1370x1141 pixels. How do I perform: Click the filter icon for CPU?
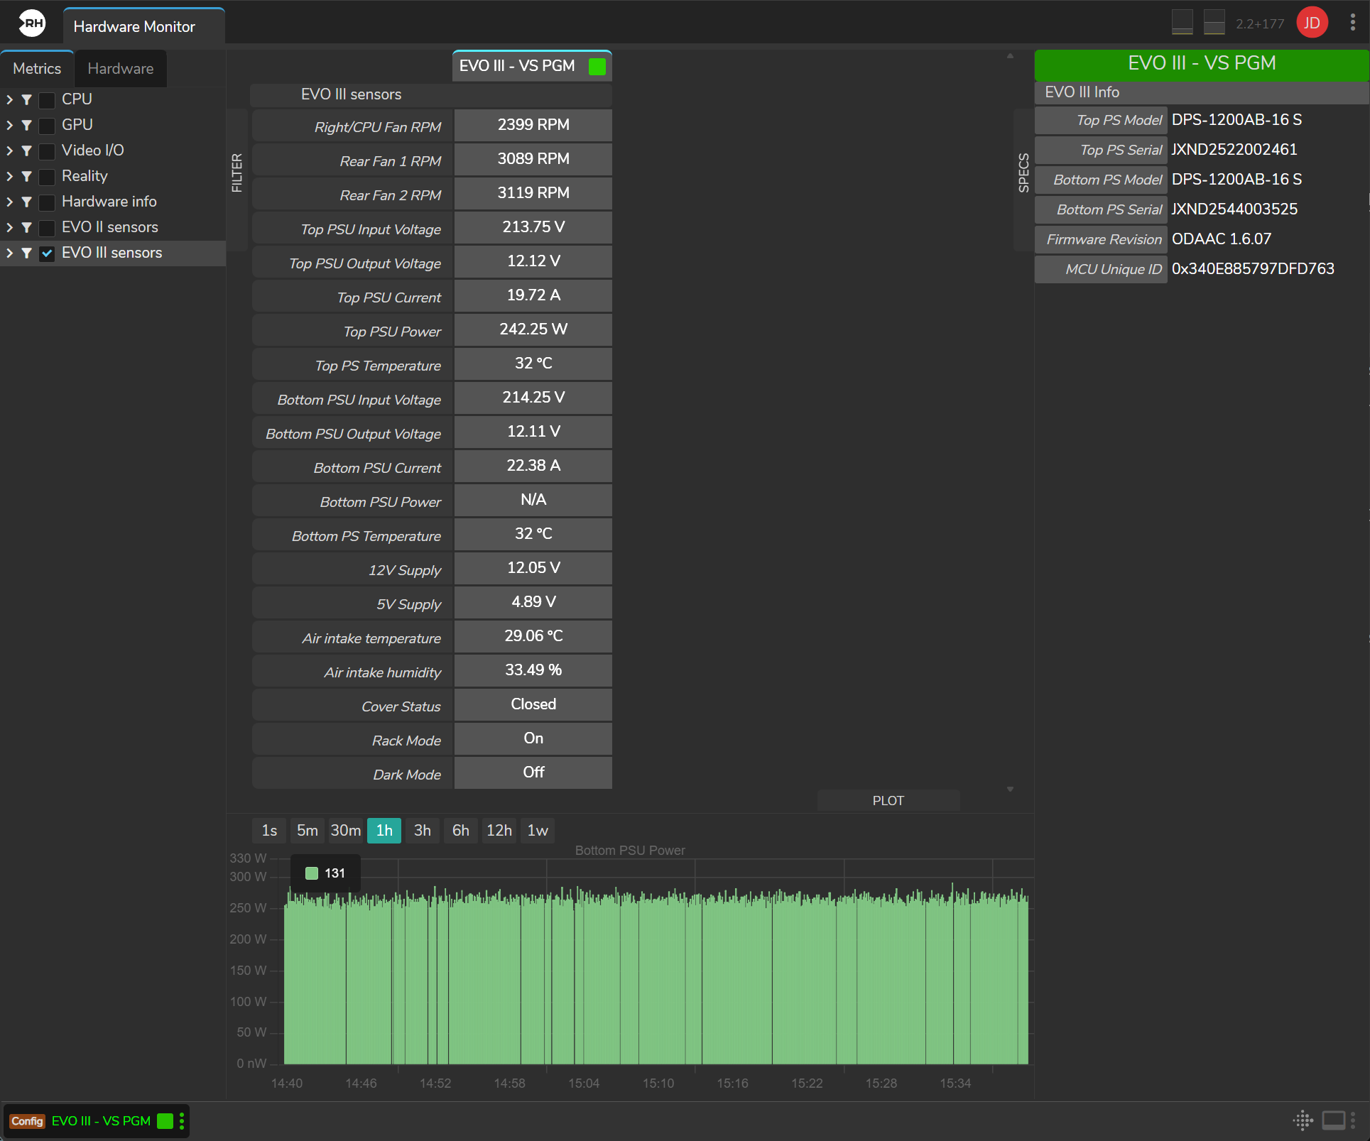(27, 99)
